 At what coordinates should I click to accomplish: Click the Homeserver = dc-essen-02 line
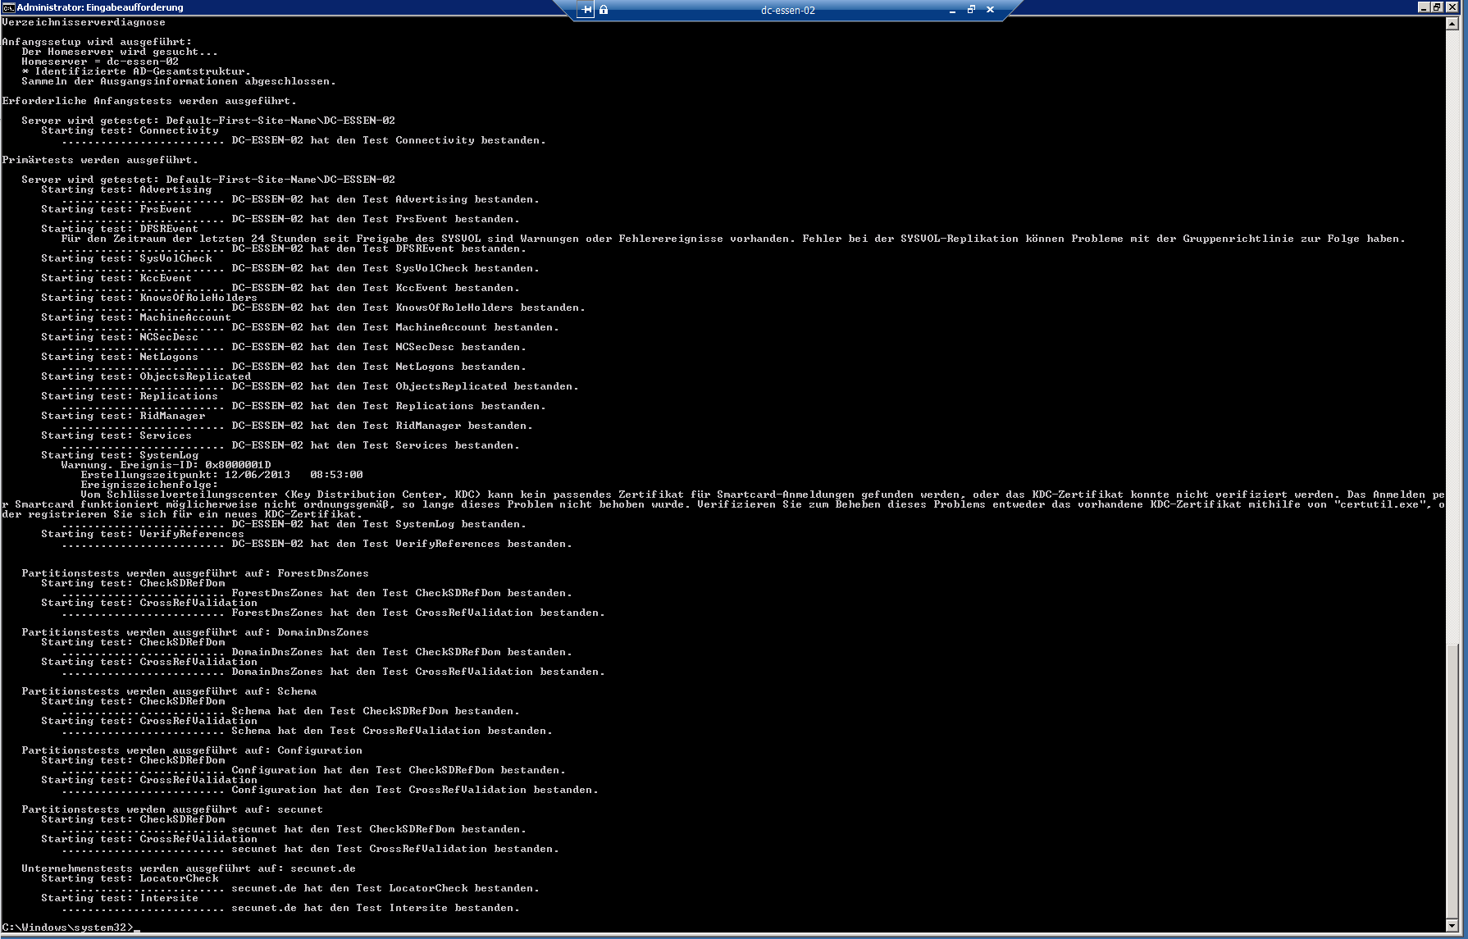pyautogui.click(x=100, y=62)
